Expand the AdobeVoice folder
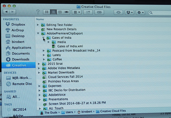Screen dimensions: 171x118 (40, 95)
